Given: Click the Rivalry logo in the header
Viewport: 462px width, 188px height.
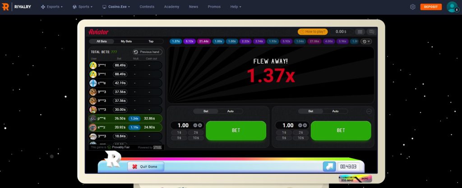Looking at the screenshot, I should coord(17,7).
